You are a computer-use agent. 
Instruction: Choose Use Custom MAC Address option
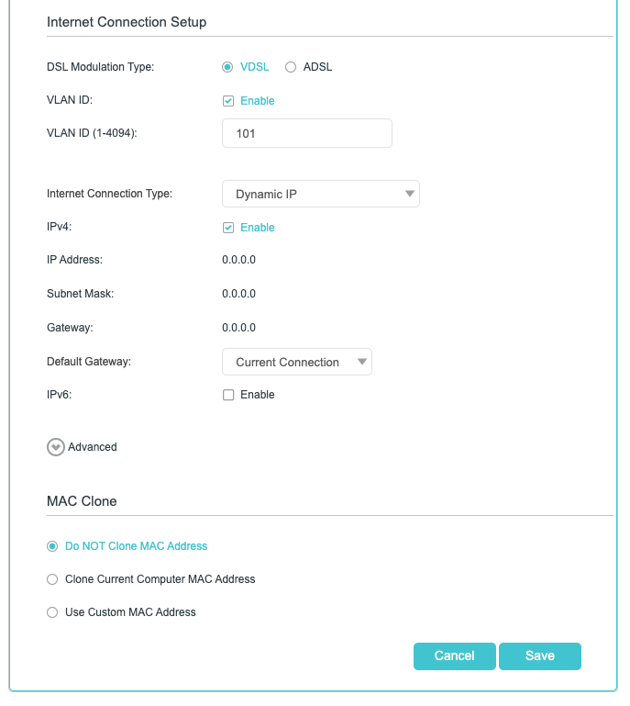(52, 612)
